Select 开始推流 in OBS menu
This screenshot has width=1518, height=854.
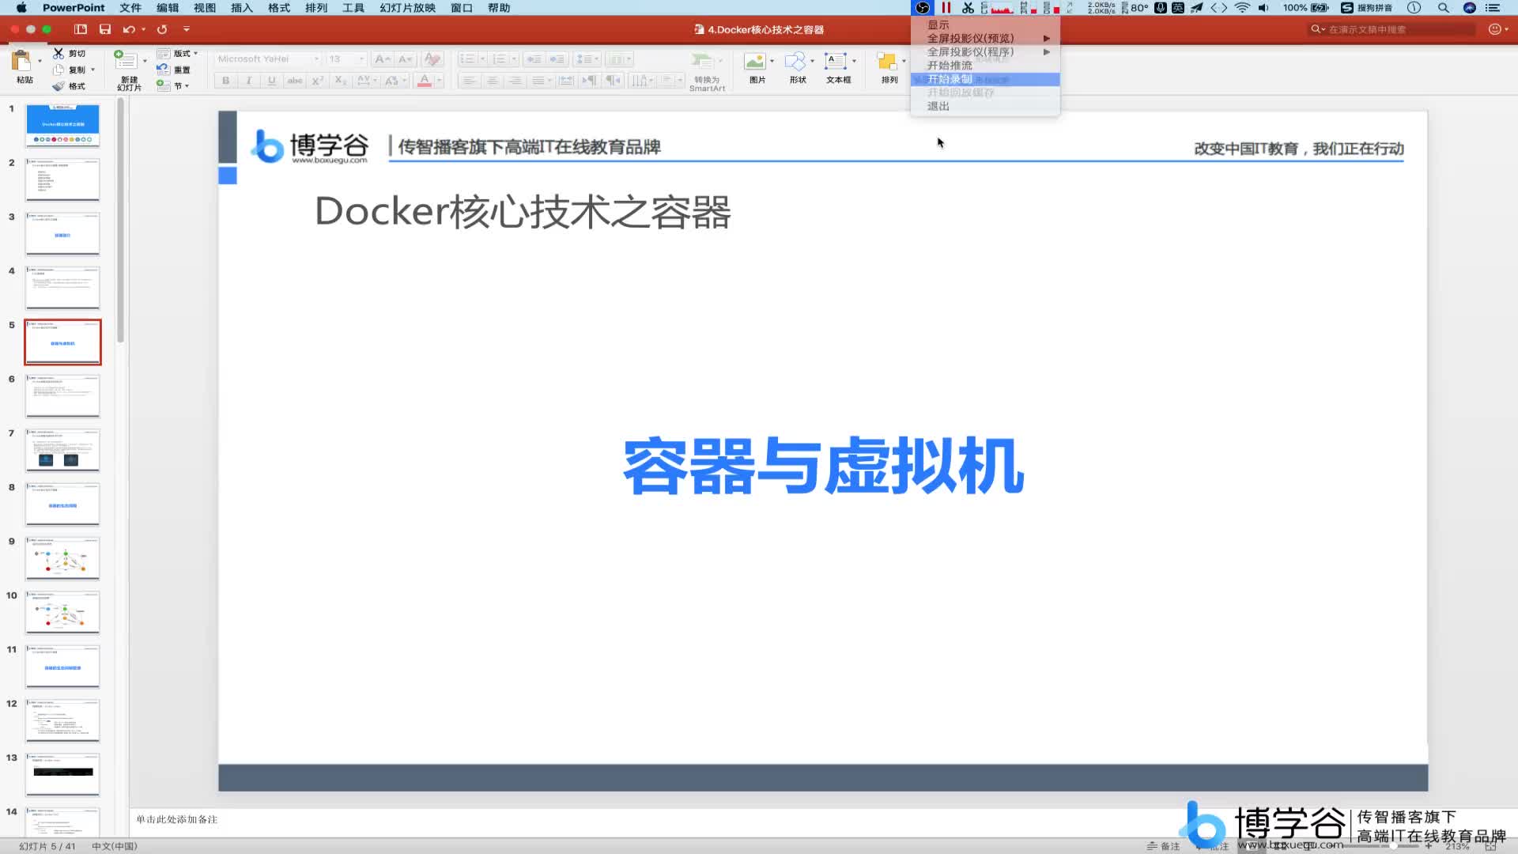(x=985, y=66)
